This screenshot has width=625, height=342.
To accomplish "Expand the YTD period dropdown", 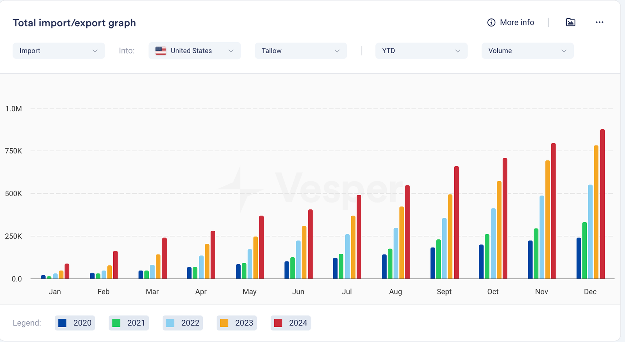I will click(x=421, y=51).
